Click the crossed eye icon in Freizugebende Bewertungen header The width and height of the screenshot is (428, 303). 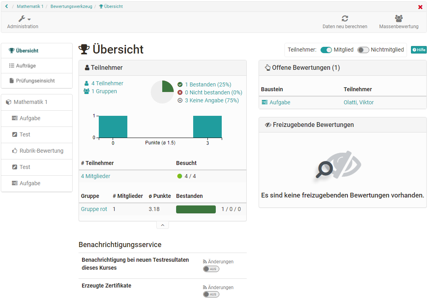tap(268, 125)
